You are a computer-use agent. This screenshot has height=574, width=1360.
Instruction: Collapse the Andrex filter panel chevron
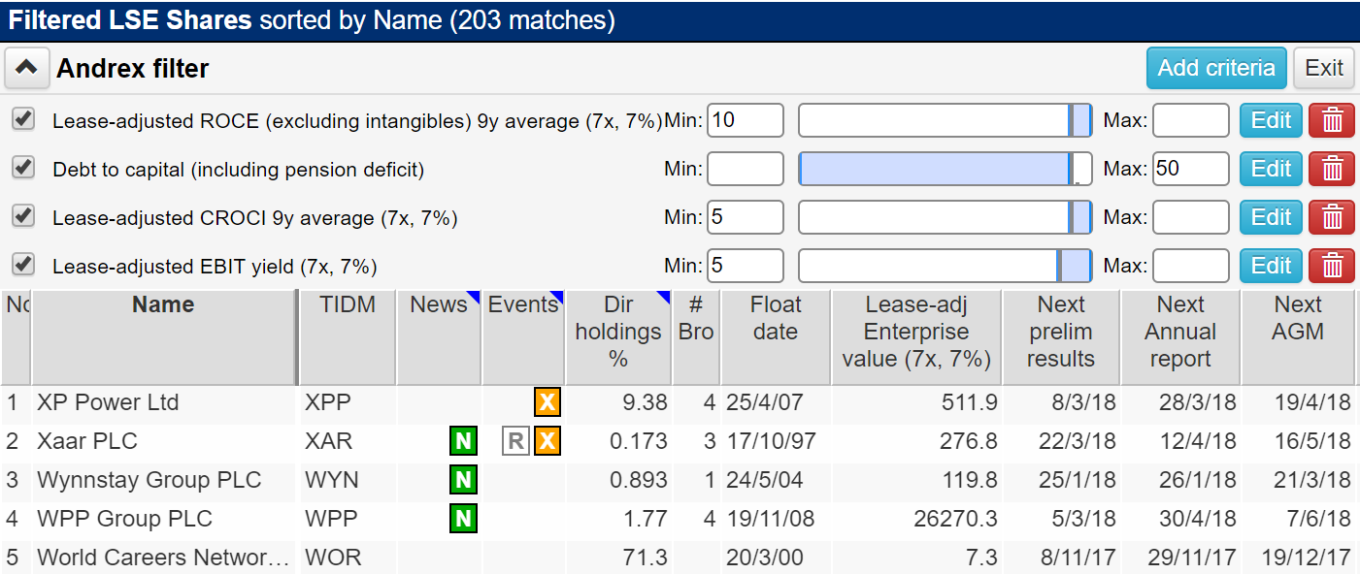(27, 68)
